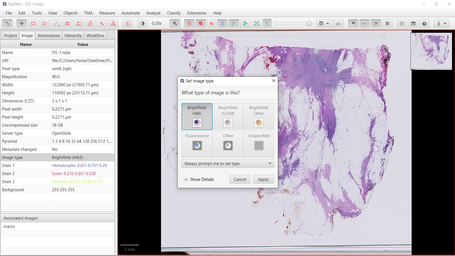Select the Ellipse annotation tool
The width and height of the screenshot is (455, 256).
pyautogui.click(x=44, y=23)
